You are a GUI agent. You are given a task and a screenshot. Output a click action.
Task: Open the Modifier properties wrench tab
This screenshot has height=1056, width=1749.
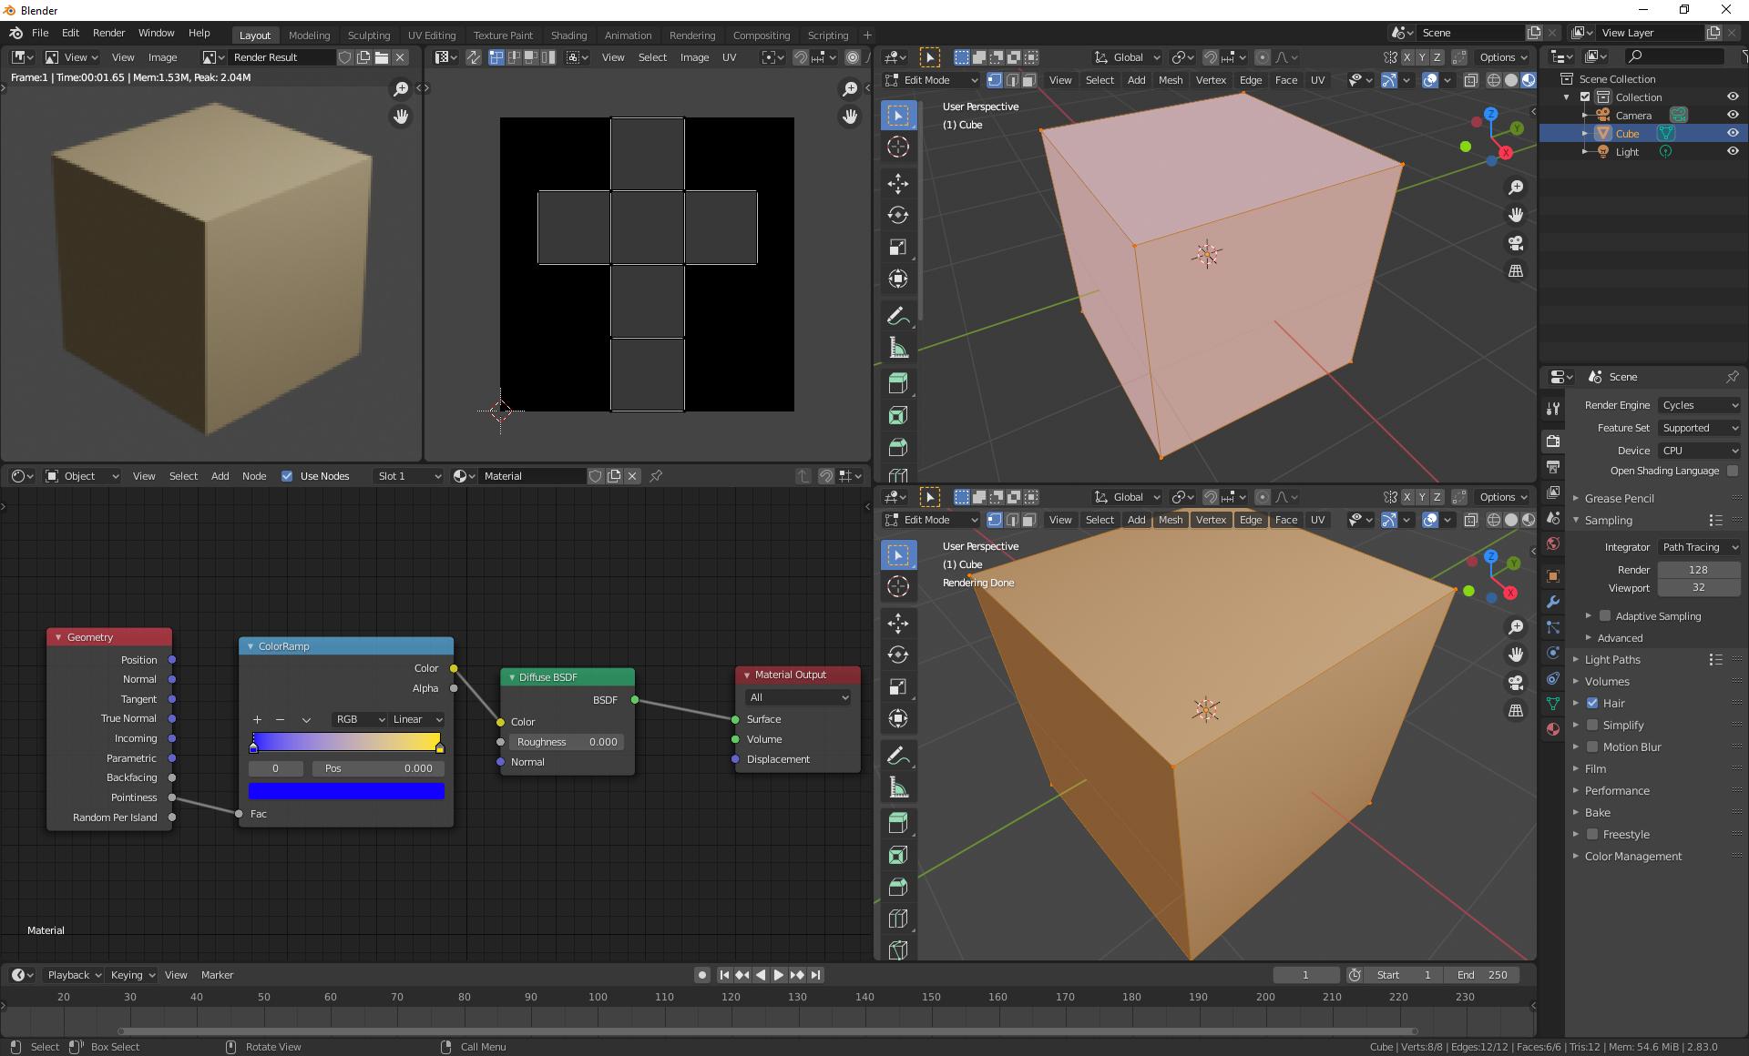pos(1553,602)
